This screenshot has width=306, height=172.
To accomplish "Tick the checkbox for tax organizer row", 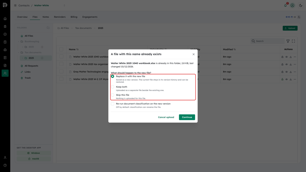I will [61, 64].
